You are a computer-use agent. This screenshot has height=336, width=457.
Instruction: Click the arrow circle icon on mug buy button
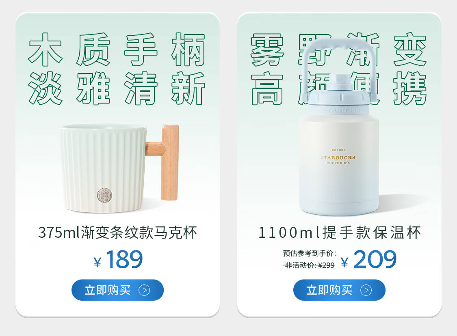tap(144, 290)
